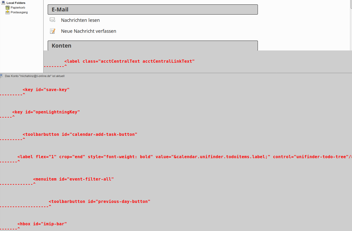This screenshot has height=231, width=352.
Task: Click the notepad icon for composing a message
Action: tap(52, 31)
